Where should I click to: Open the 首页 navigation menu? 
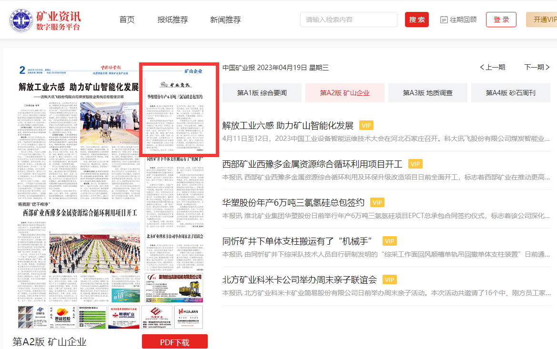[127, 20]
